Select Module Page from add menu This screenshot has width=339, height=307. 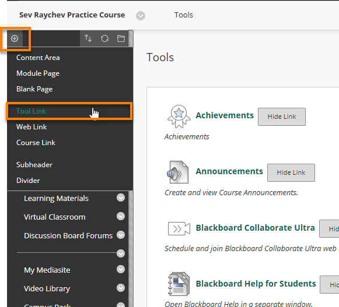[38, 73]
